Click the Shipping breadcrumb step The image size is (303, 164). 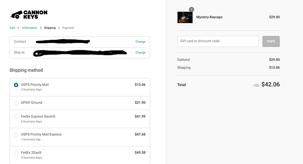pyautogui.click(x=50, y=28)
